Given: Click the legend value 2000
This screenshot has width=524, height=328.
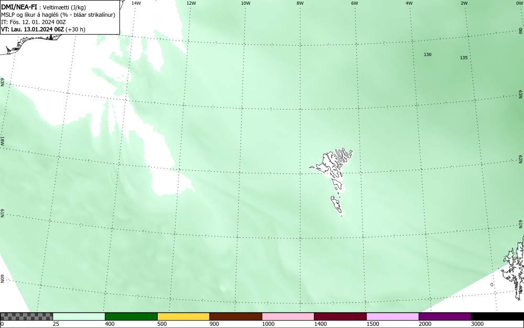Looking at the screenshot, I should [x=425, y=324].
